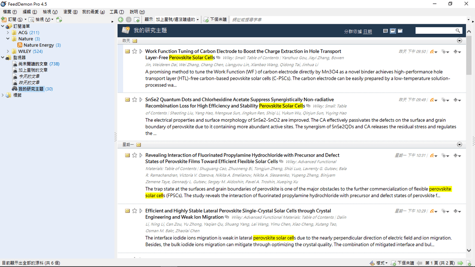Star the Lateral Perovskite Single-Crystal article
This screenshot has width=475, height=267.
coord(135,211)
